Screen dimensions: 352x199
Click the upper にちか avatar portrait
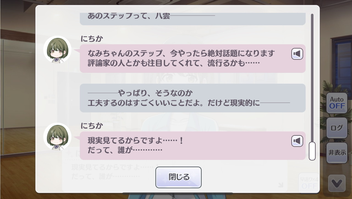[x=57, y=50]
